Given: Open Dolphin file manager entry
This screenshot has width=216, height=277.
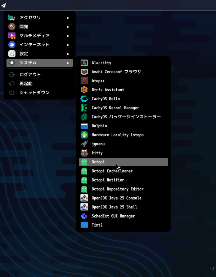Looking at the screenshot, I should pos(123,126).
